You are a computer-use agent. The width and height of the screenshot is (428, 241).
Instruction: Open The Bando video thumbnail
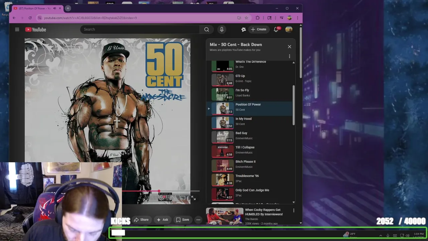224,216
